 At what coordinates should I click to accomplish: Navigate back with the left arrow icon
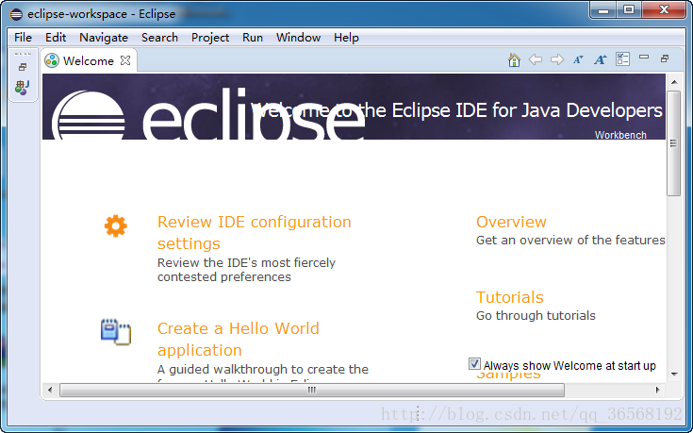tap(536, 59)
